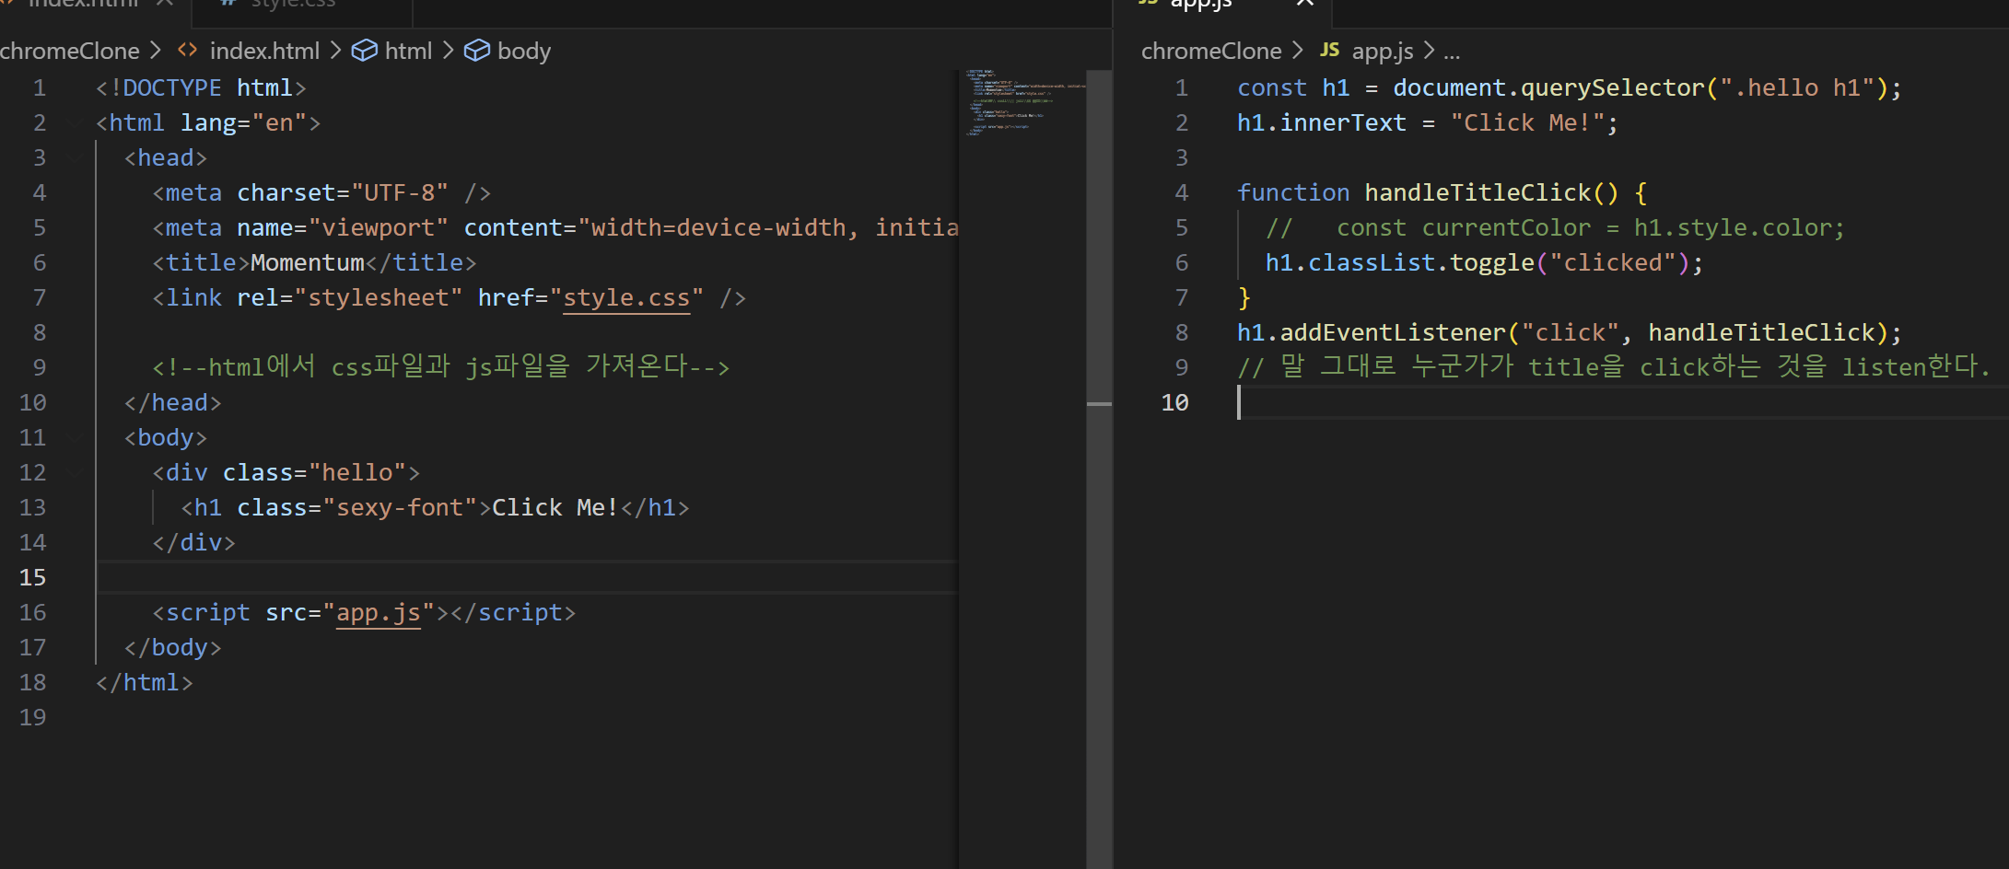Collapse the body tag fold arrow on line 11
This screenshot has height=869, width=2009.
[x=75, y=437]
